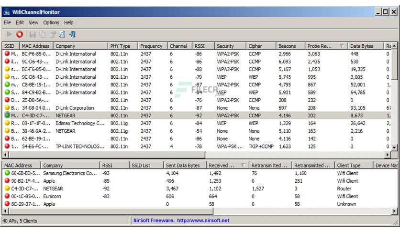Click the Eunicorn company cell
Screen dimensions: 400x231
point(52,196)
